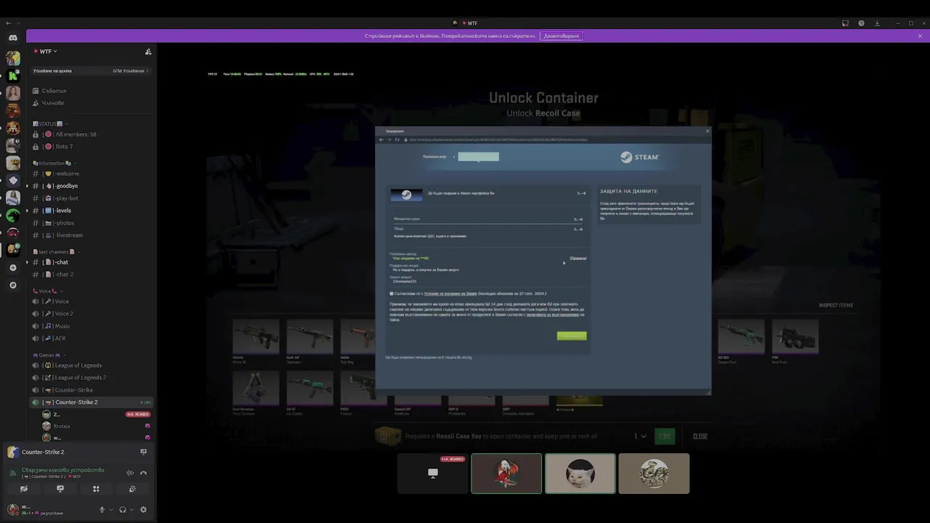Screen dimensions: 930x523
Task: Open the -livestream channel
Action: coord(91,235)
